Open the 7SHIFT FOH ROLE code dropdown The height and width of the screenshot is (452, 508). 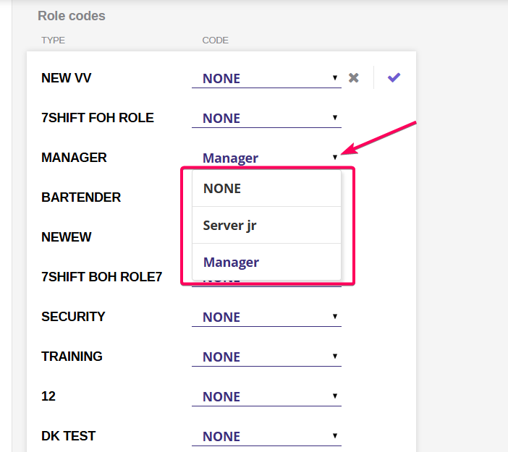[x=266, y=118]
